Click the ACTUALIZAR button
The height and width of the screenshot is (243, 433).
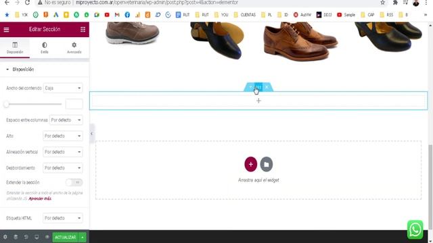(66, 237)
